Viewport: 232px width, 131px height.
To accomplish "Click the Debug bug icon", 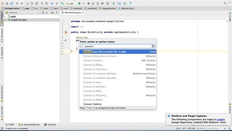I will (88, 3).
